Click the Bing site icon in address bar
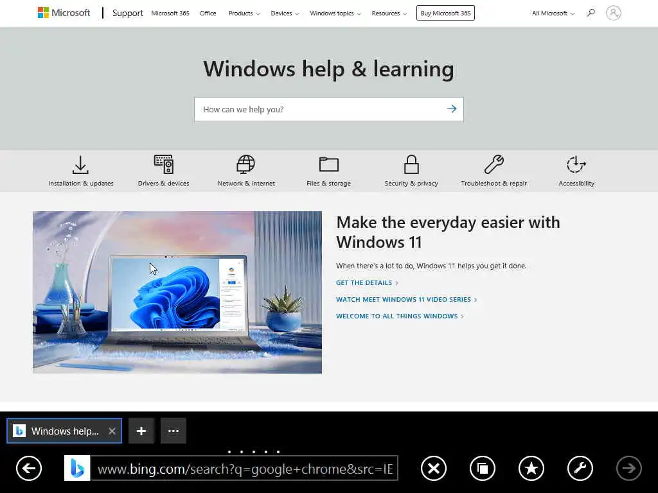658x493 pixels. [x=77, y=468]
